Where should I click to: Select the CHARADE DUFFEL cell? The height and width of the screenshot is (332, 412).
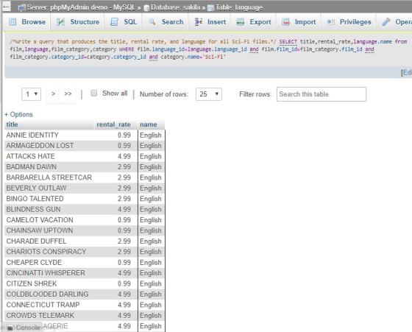pos(49,241)
